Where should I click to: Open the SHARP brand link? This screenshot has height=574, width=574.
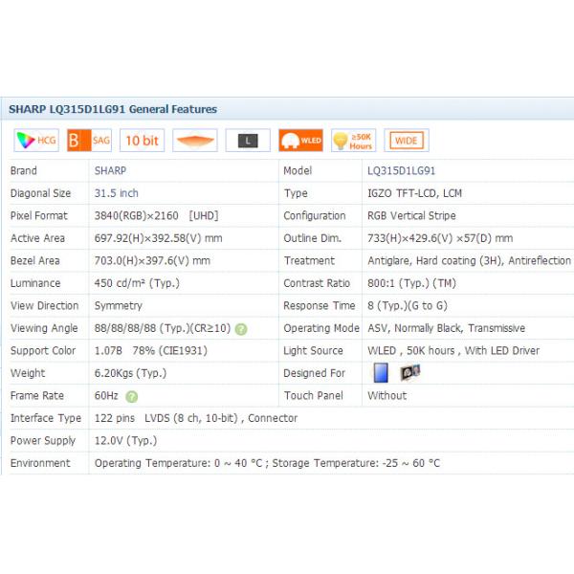tap(110, 170)
